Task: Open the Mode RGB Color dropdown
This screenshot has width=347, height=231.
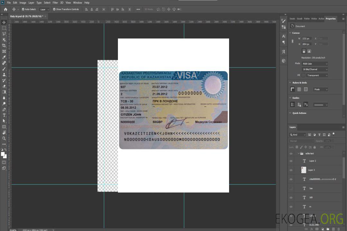Action: tap(315, 64)
